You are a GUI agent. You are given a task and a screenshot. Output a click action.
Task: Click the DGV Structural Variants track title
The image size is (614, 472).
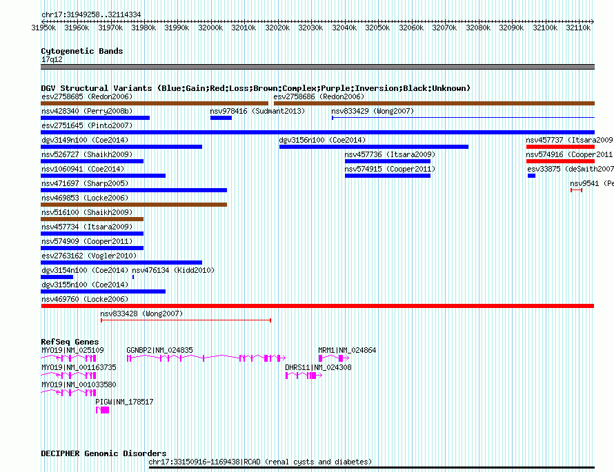click(256, 88)
